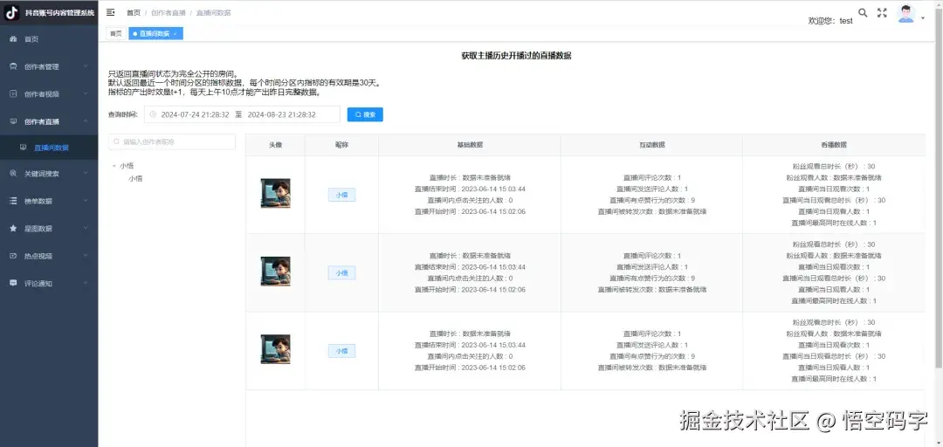Collapse the 小悟 tree parent node arrow
The image size is (943, 447).
[x=114, y=166]
